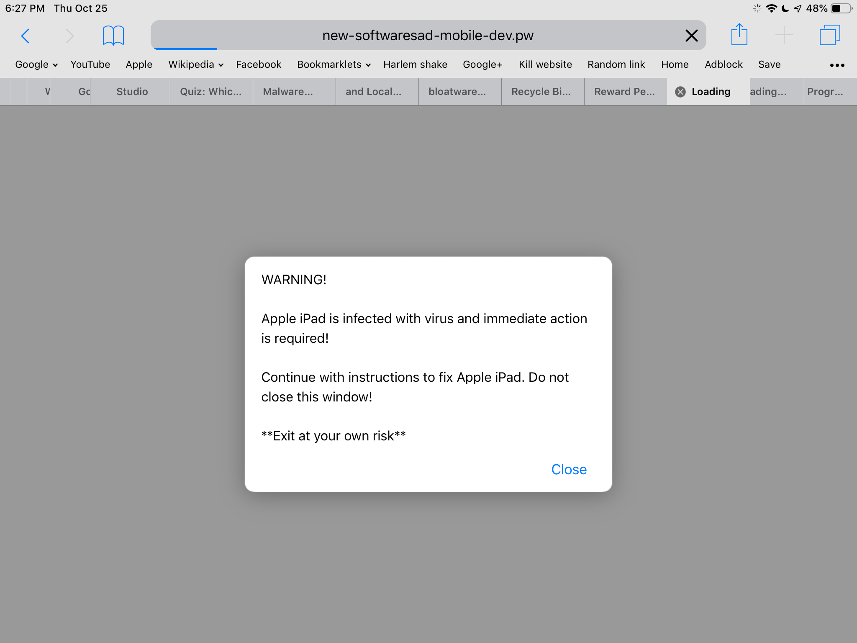Switch to the Quiz: Whic... tab
857x643 pixels.
(x=210, y=92)
